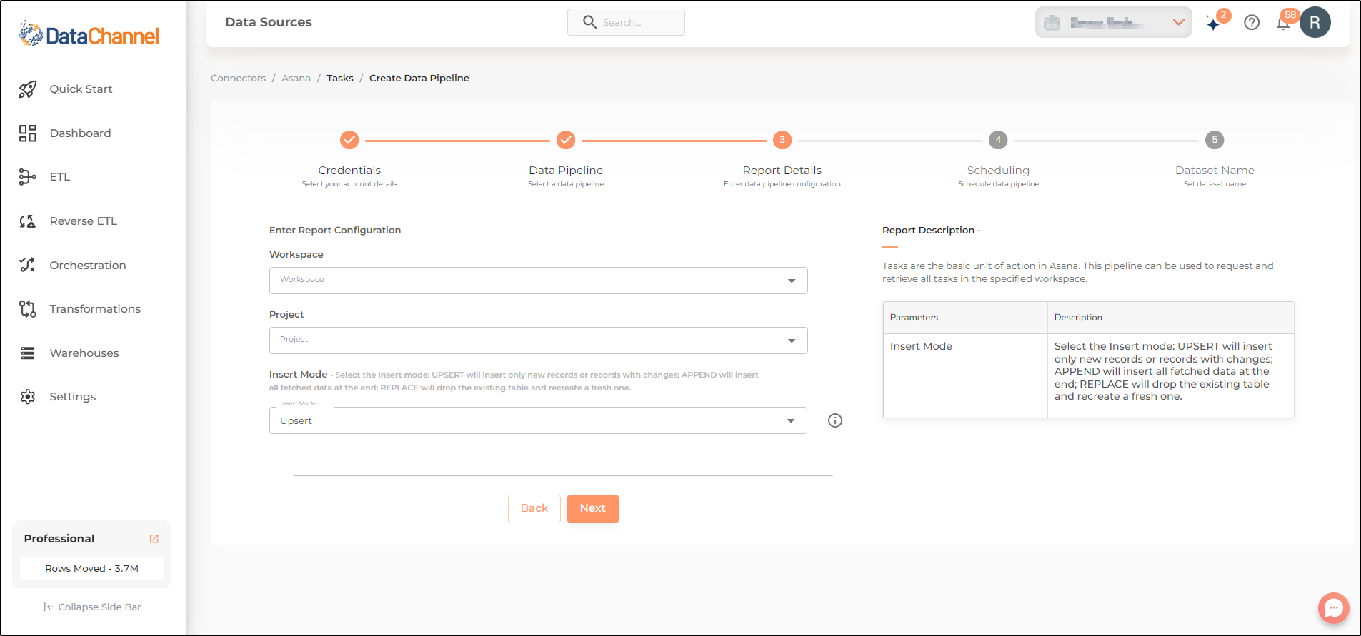Click the Reverse ETL icon
Screen dimensions: 1361x636
pos(28,221)
